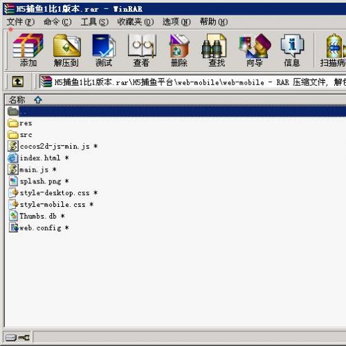346x346 pixels.
Task: Select file name 'main.js'
Action: click(34, 170)
